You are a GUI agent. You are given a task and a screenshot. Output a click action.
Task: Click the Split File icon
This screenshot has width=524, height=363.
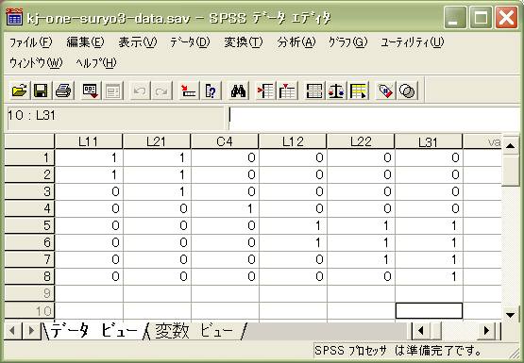[x=314, y=91]
